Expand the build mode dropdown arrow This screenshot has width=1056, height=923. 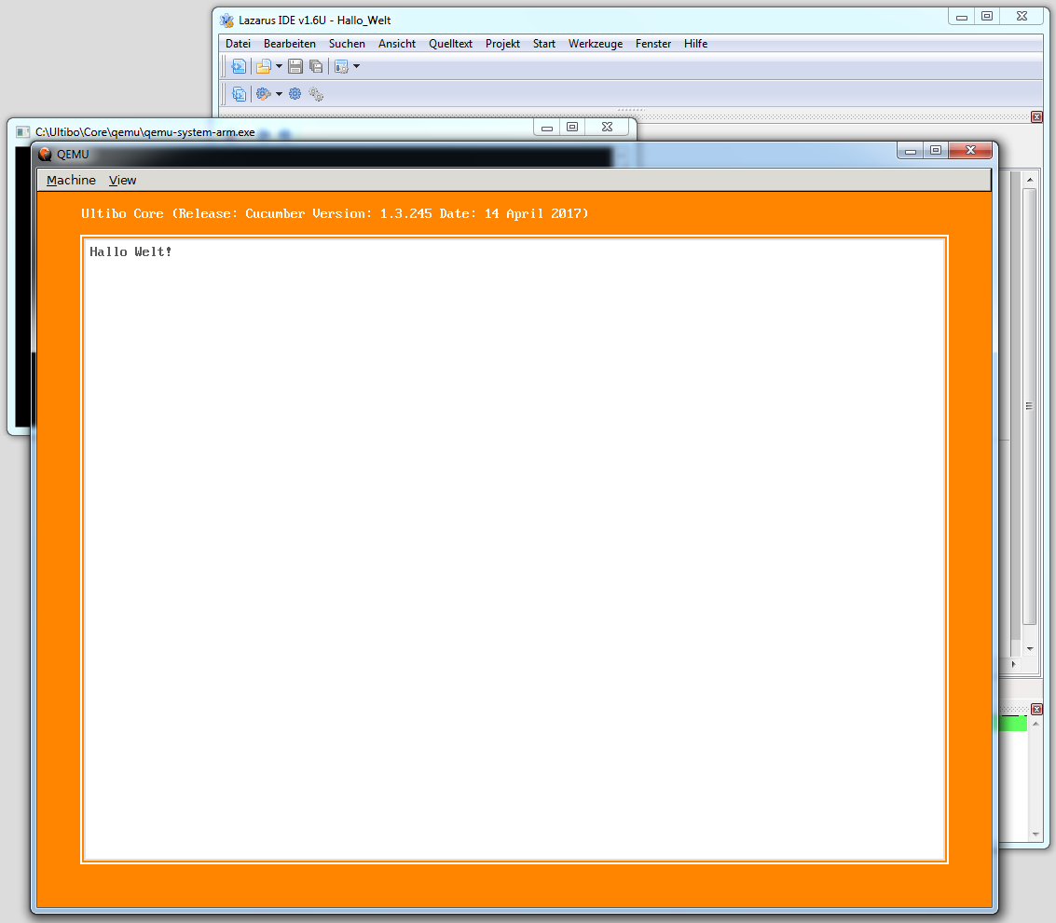coord(279,94)
